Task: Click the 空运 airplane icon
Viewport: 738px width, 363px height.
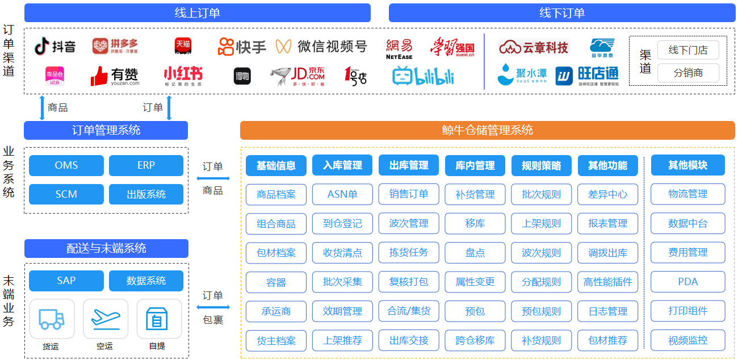Action: pos(106,319)
